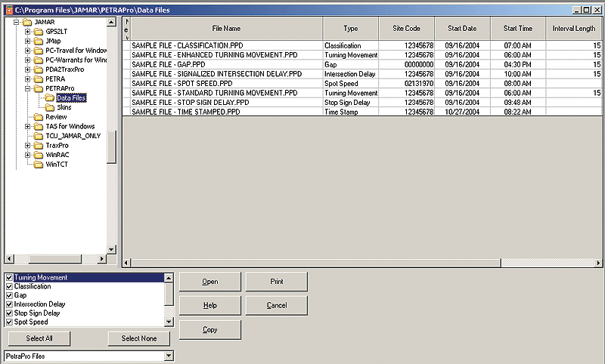This screenshot has width=605, height=364.
Task: Open Help for this dialog
Action: tap(210, 305)
